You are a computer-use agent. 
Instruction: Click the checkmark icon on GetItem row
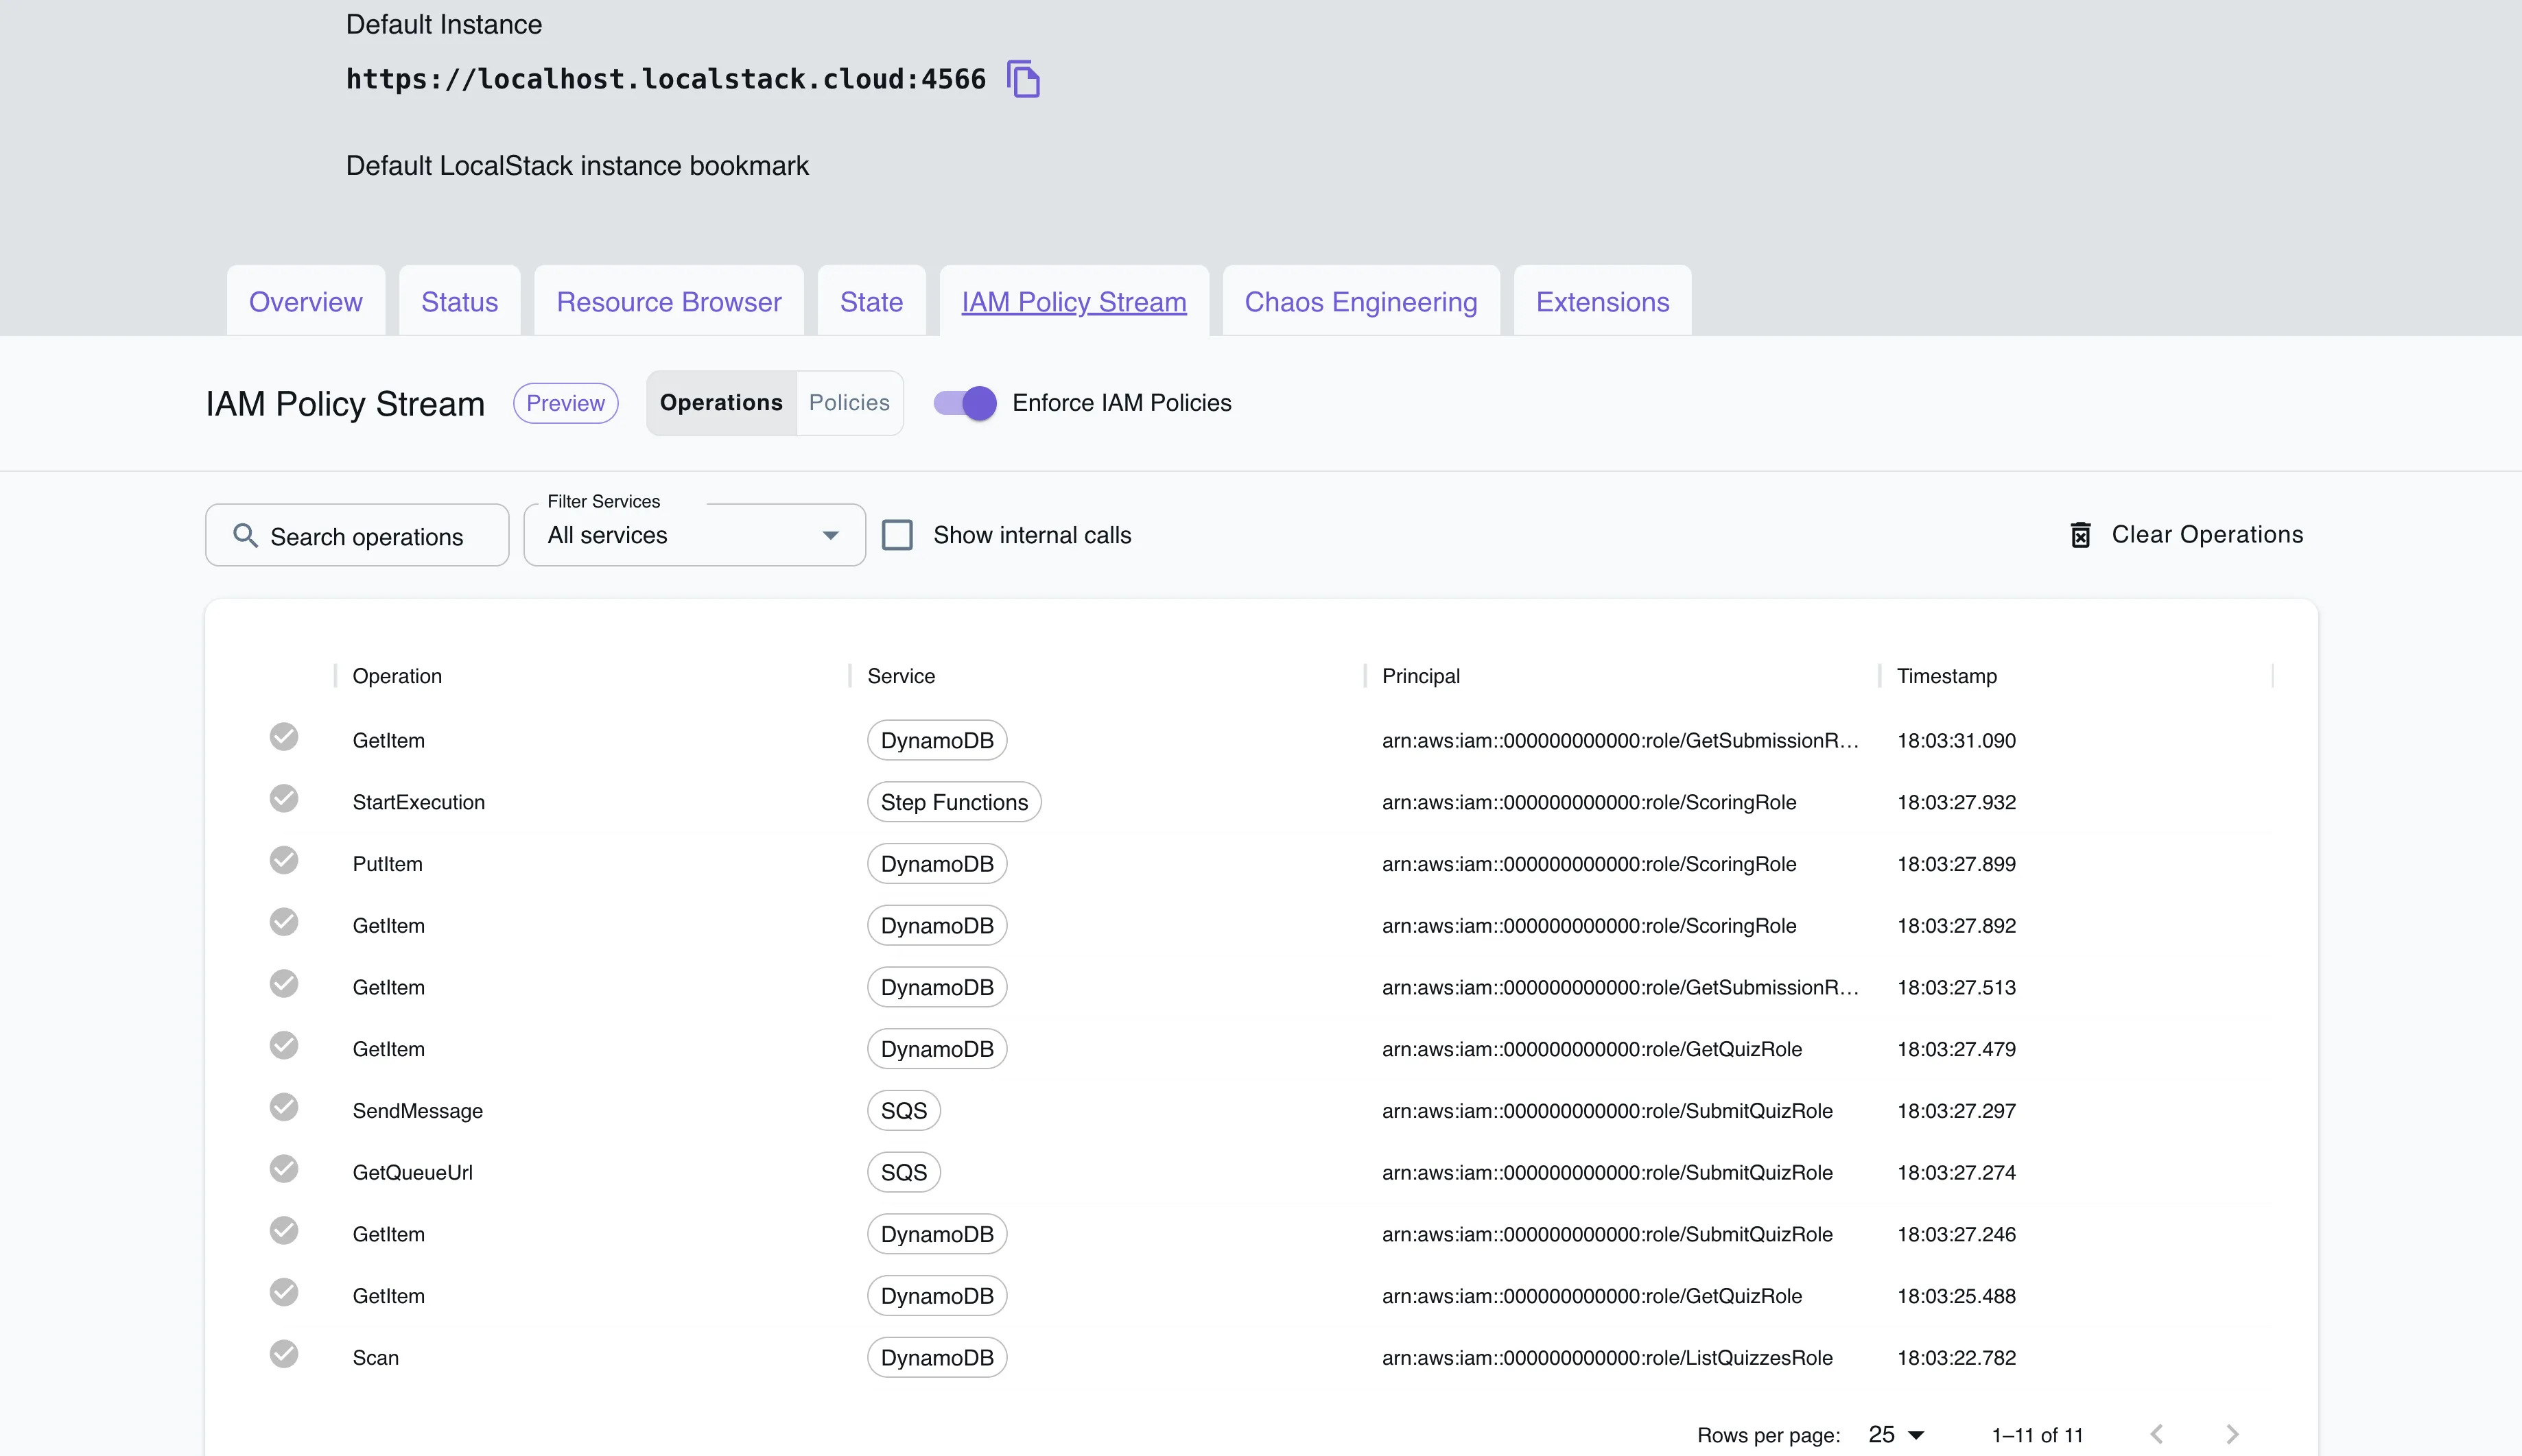coord(283,739)
